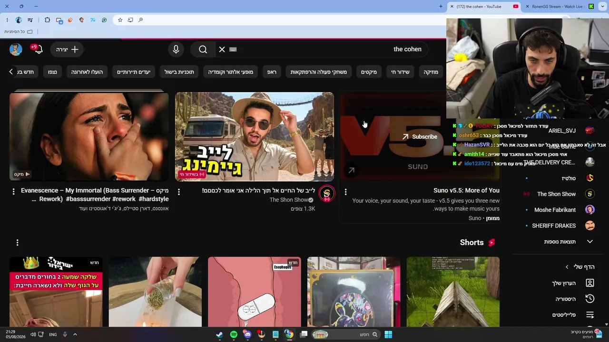
Task: Open the on-screen keyboard icon in search box
Action: (x=233, y=49)
